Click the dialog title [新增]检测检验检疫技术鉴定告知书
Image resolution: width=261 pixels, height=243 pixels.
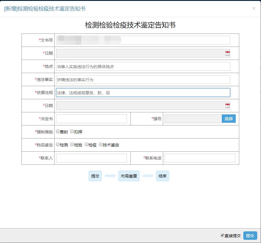coord(45,9)
